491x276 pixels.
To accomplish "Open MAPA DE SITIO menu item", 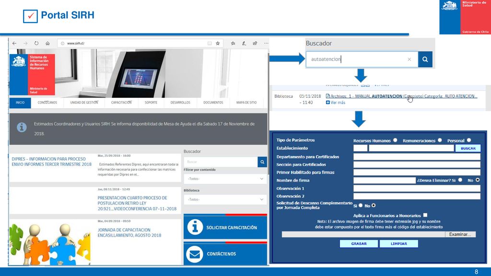I will click(x=246, y=103).
